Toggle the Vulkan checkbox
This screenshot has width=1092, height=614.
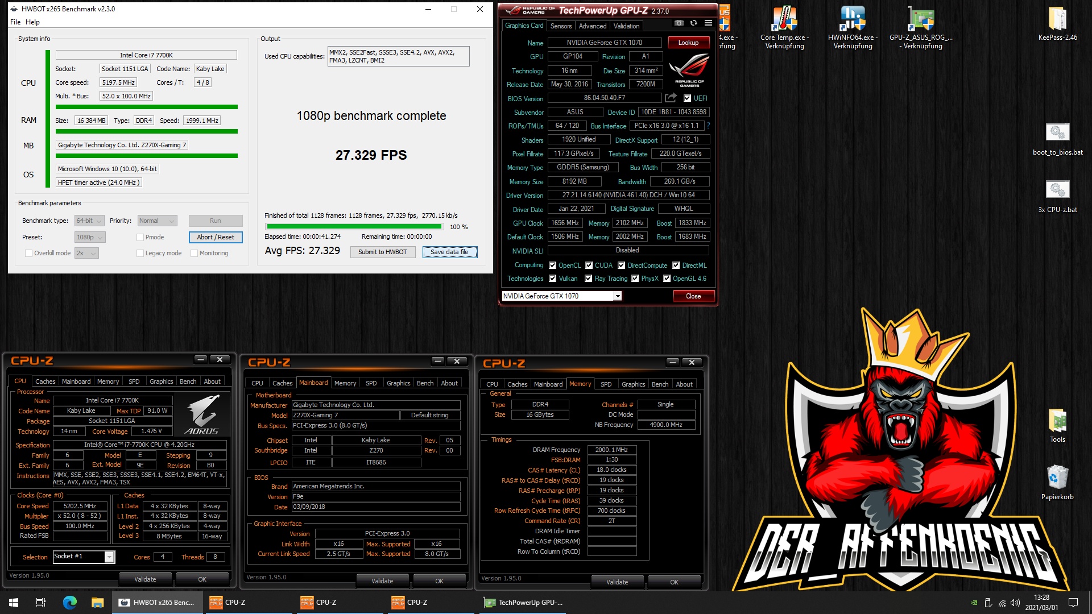click(552, 278)
